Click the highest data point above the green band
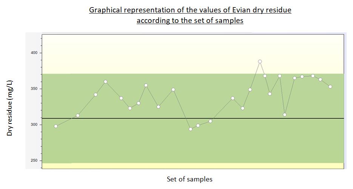 click(x=260, y=61)
